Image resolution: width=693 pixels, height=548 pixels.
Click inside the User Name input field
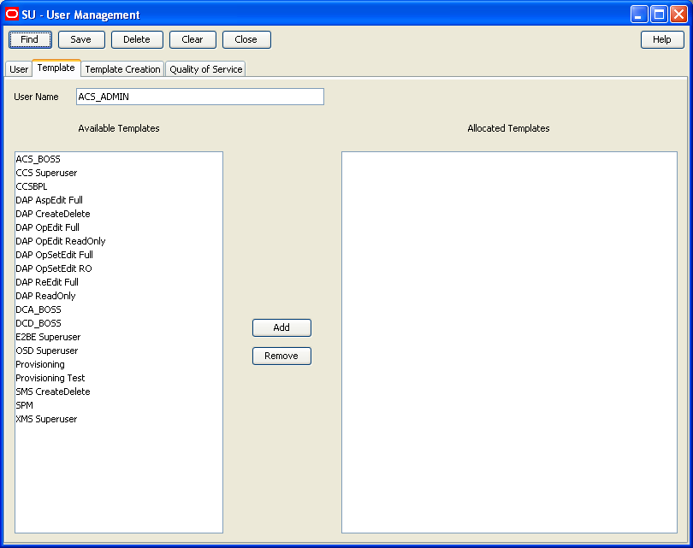pyautogui.click(x=199, y=97)
